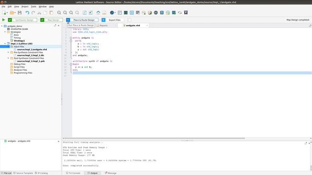This screenshot has width=312, height=175.
Task: Click the Zoom Fit magnifier icon
Action: click(x=71, y=13)
